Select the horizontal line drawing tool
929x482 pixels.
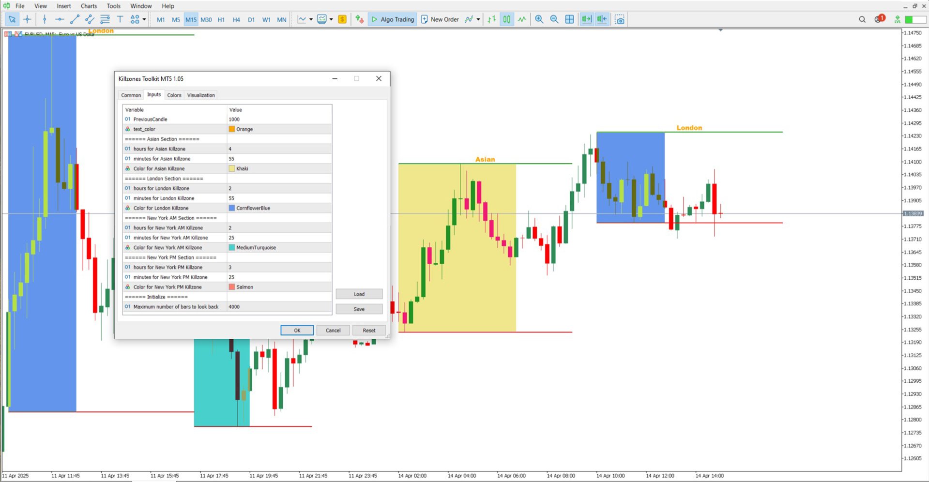point(60,19)
